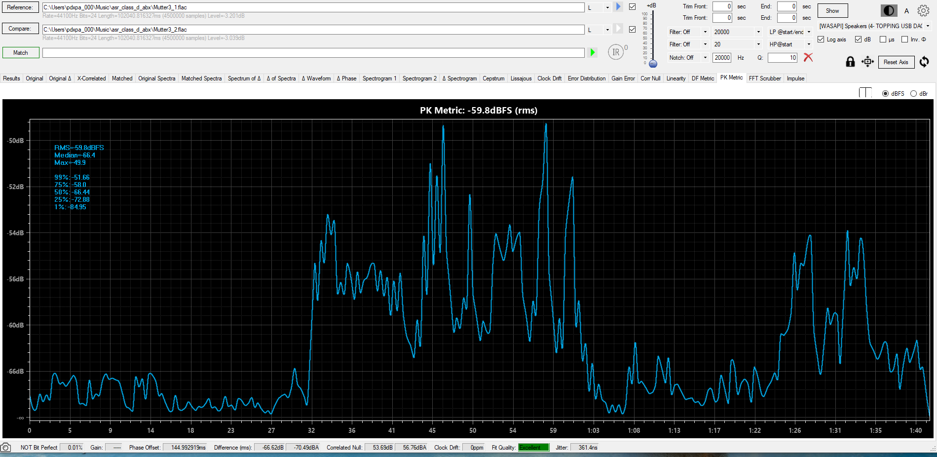This screenshot has height=457, width=937.
Task: Click the Match button
Action: [x=20, y=53]
